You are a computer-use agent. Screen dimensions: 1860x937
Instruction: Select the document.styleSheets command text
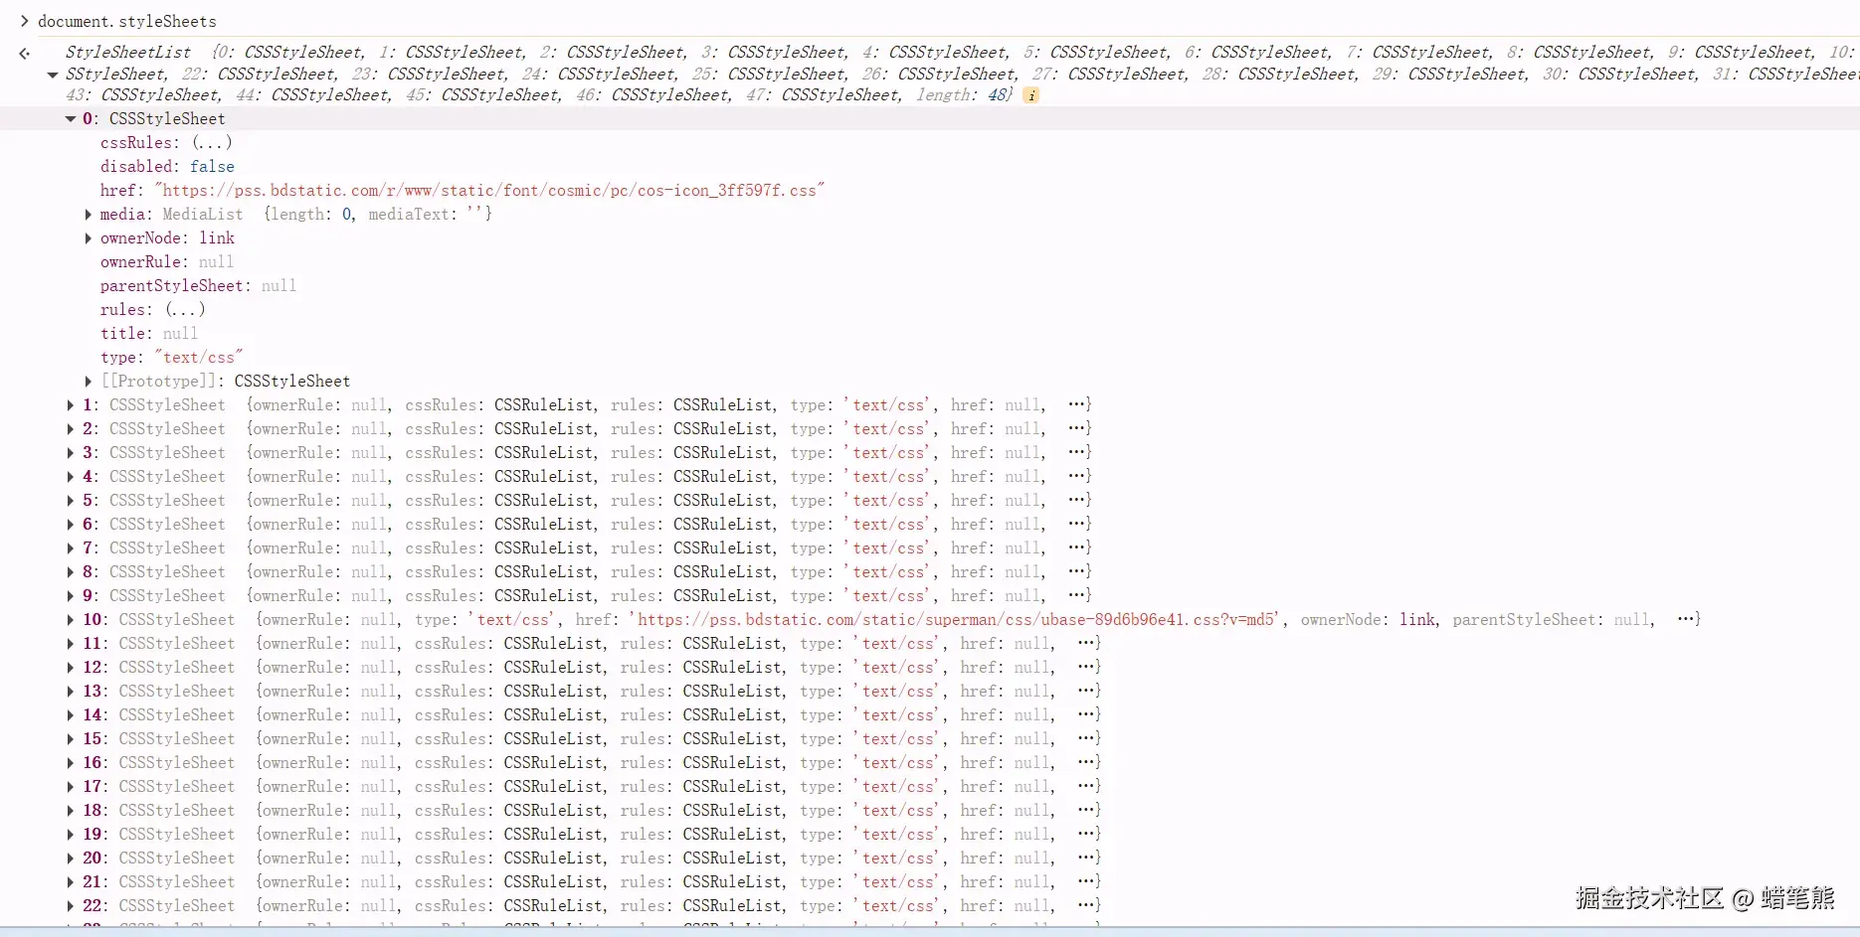[127, 22]
